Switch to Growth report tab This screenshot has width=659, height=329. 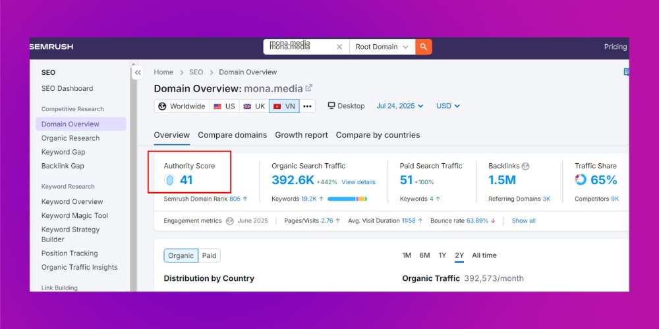(x=301, y=135)
